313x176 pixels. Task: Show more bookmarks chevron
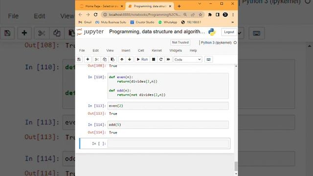click(x=233, y=22)
